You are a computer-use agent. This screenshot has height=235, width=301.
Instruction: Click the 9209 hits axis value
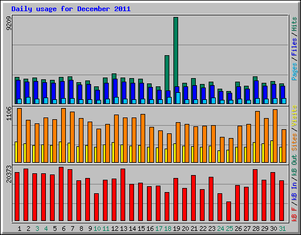pos(9,23)
